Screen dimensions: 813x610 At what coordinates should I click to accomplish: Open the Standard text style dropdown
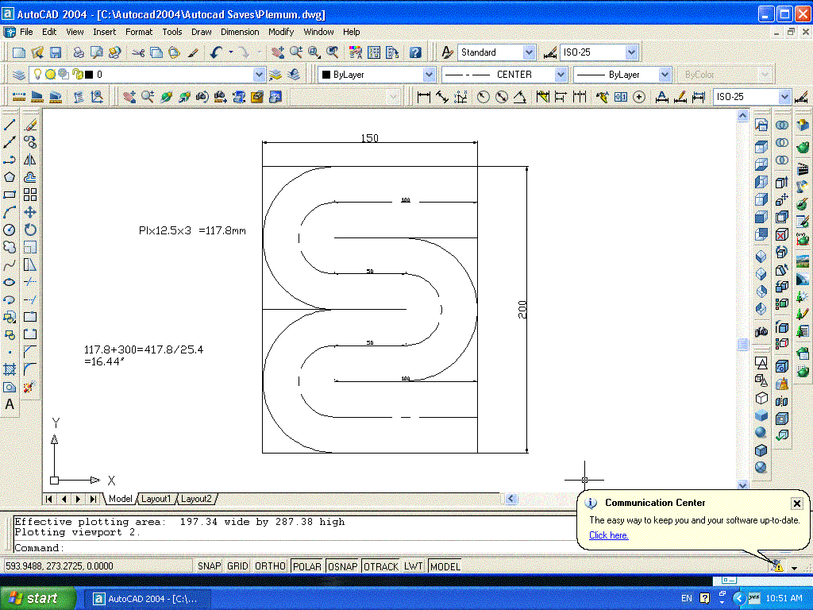tap(529, 52)
